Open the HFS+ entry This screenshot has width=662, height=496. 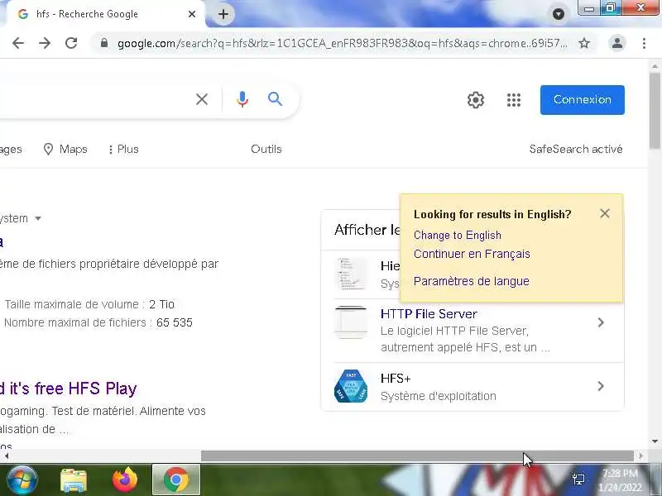point(396,379)
